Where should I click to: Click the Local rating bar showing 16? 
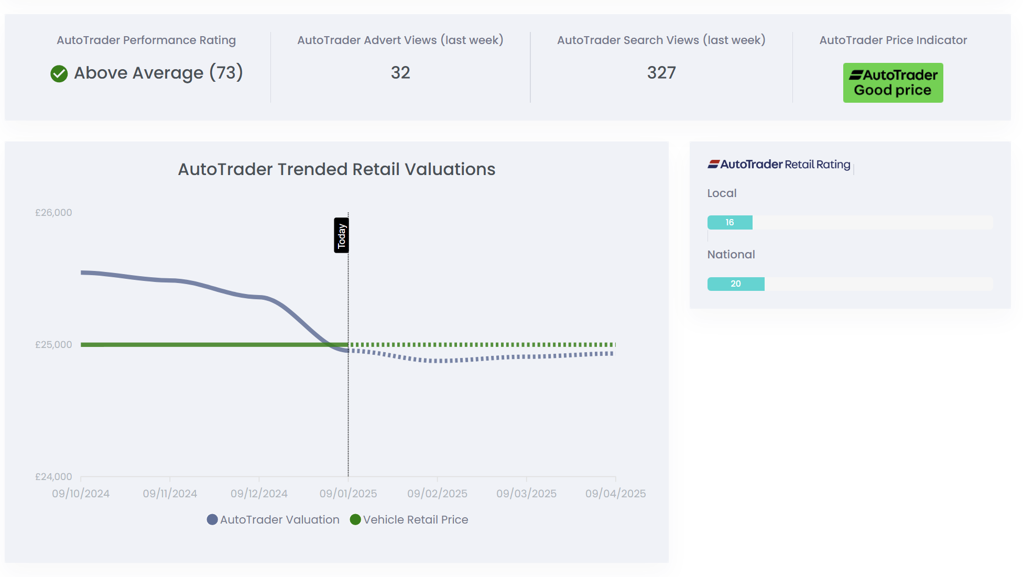click(x=730, y=222)
